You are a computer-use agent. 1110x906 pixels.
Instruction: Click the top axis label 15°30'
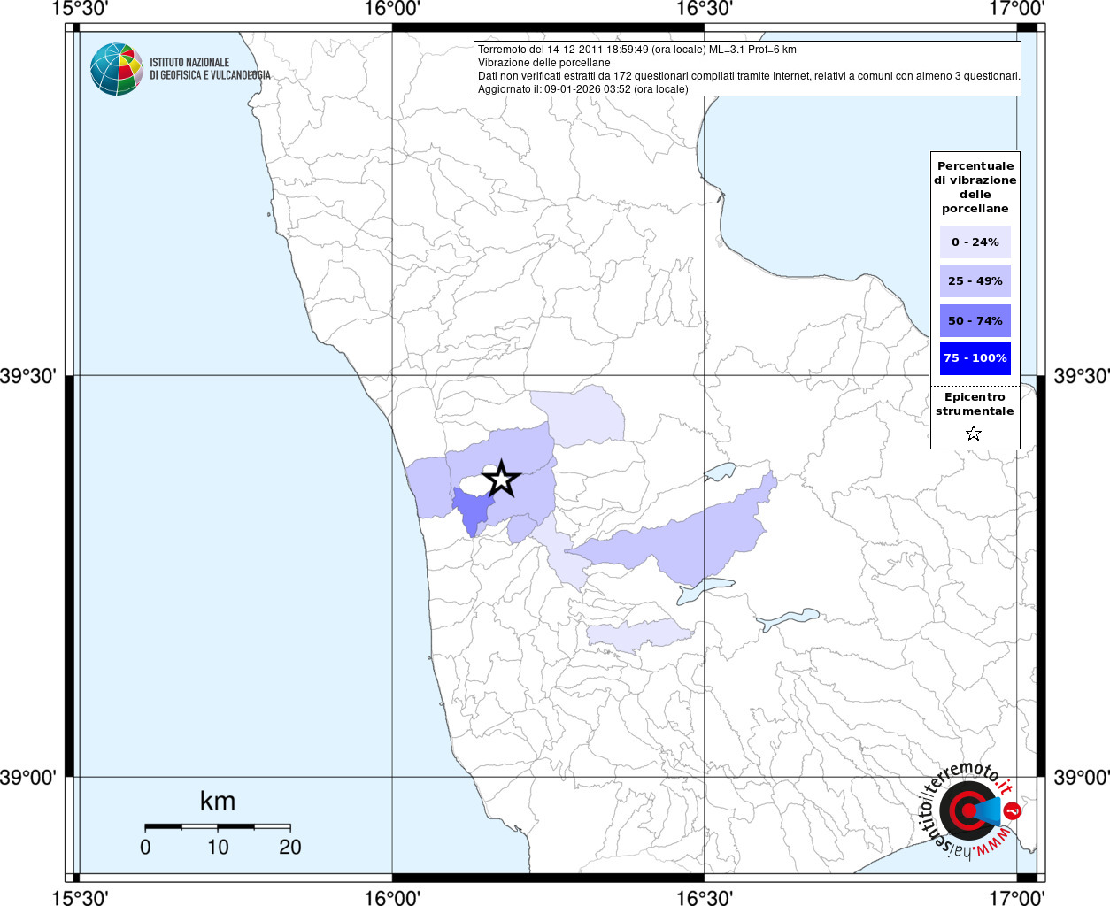[80, 10]
